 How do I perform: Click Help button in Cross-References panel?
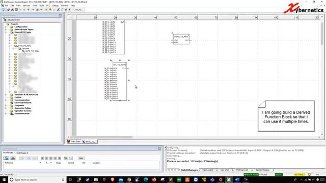pos(81,158)
